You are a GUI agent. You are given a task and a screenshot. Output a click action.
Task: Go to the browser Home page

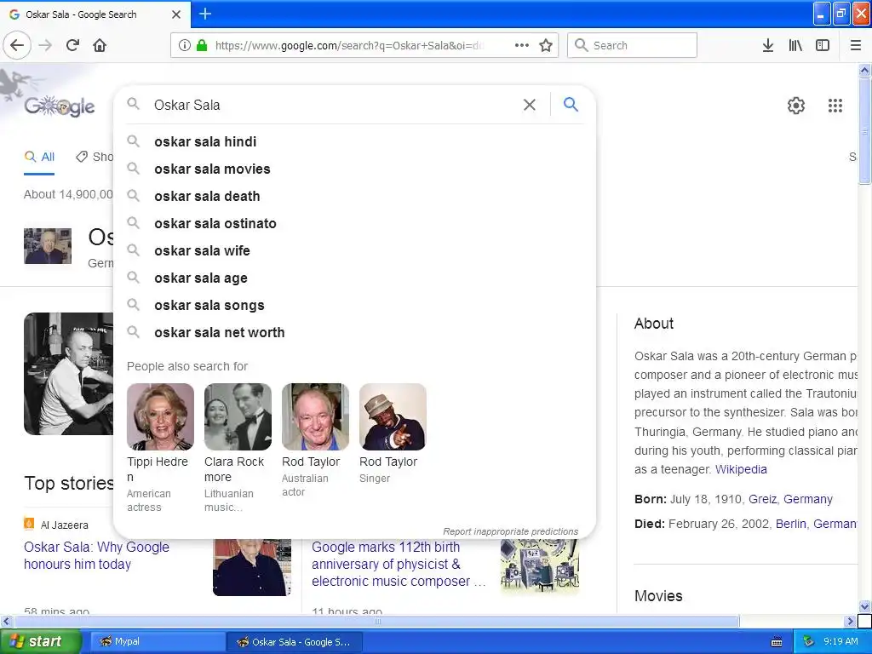click(x=100, y=45)
